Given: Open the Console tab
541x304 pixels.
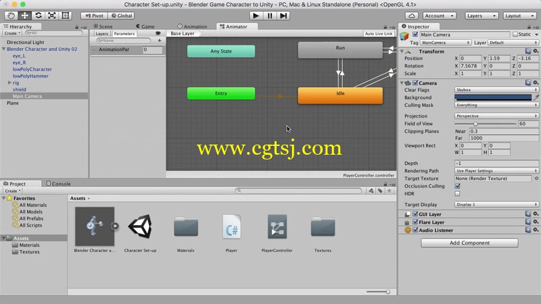Looking at the screenshot, I should pyautogui.click(x=58, y=184).
